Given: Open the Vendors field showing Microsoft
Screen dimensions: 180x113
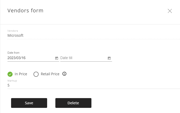Looking at the screenshot, I should click(94, 35).
